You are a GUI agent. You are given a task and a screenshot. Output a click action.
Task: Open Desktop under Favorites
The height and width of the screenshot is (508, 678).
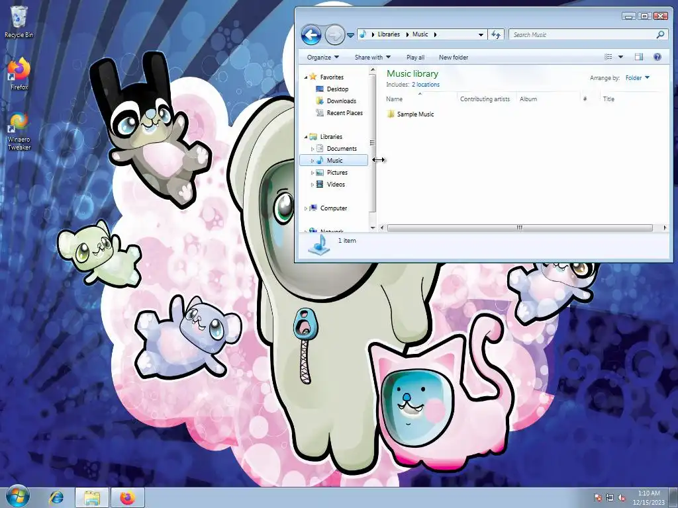[337, 89]
